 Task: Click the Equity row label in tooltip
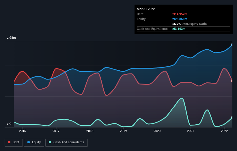coord(141,19)
